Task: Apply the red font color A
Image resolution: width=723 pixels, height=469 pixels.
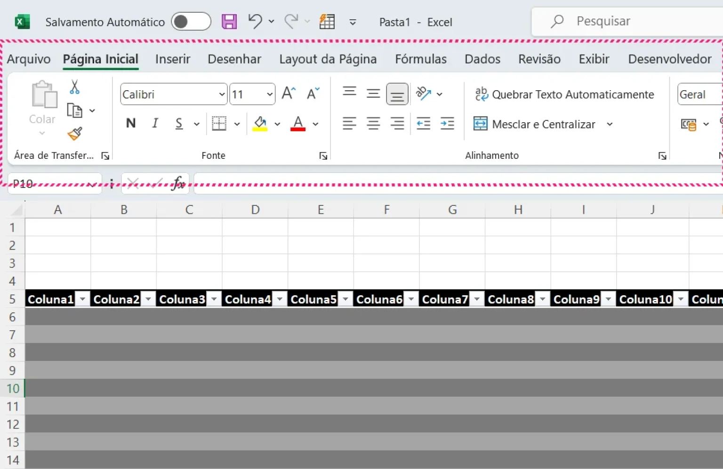Action: coord(298,123)
